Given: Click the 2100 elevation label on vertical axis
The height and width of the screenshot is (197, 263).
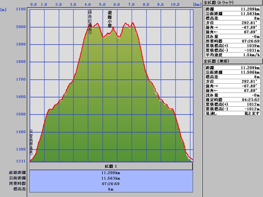Looking at the screenshot, I should tap(20, 9).
